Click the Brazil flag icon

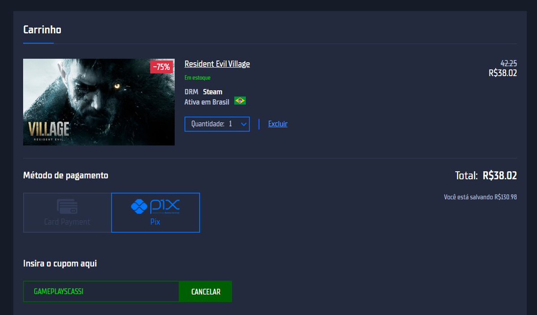tap(240, 101)
